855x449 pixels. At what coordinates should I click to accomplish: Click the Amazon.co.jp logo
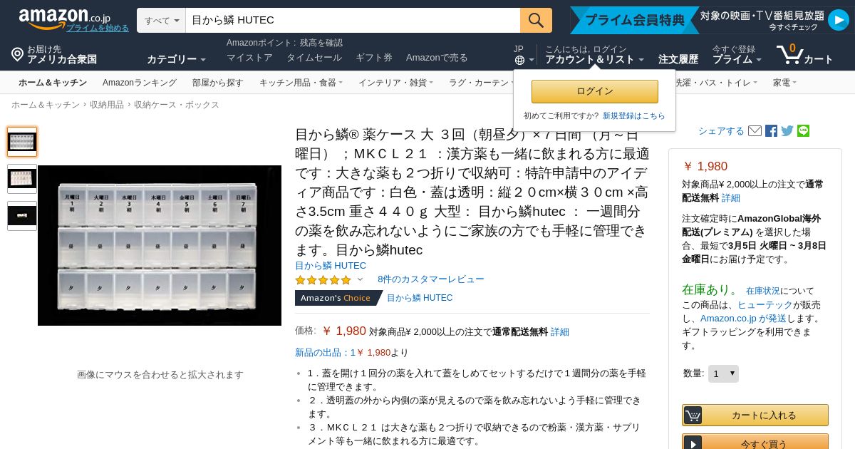point(64,19)
